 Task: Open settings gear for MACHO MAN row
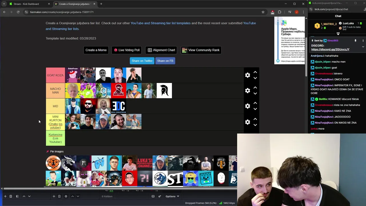(248, 91)
